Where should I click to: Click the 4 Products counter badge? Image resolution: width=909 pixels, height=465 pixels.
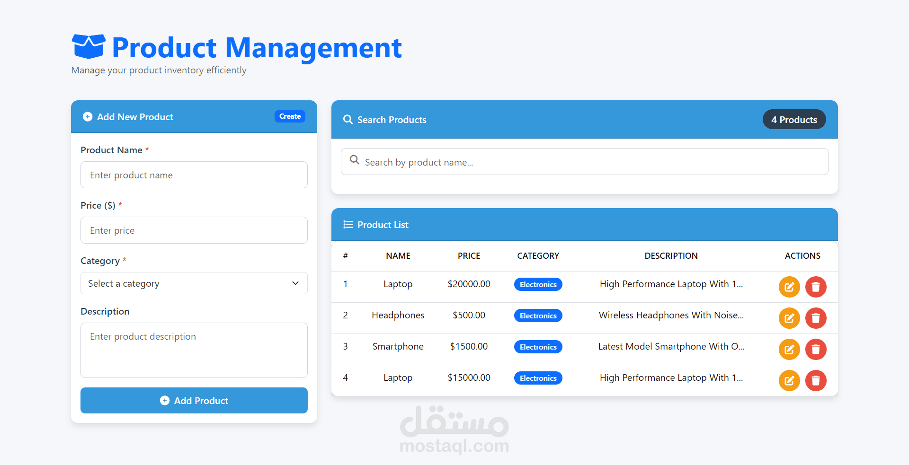(794, 119)
